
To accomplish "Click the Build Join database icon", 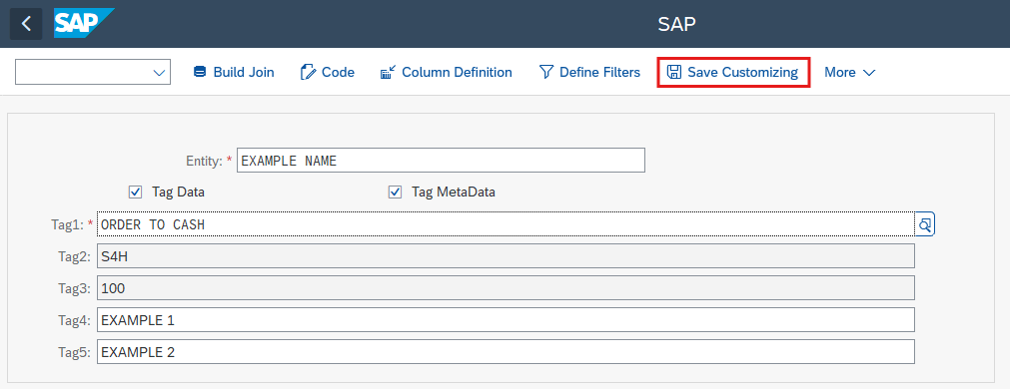I will [x=200, y=72].
